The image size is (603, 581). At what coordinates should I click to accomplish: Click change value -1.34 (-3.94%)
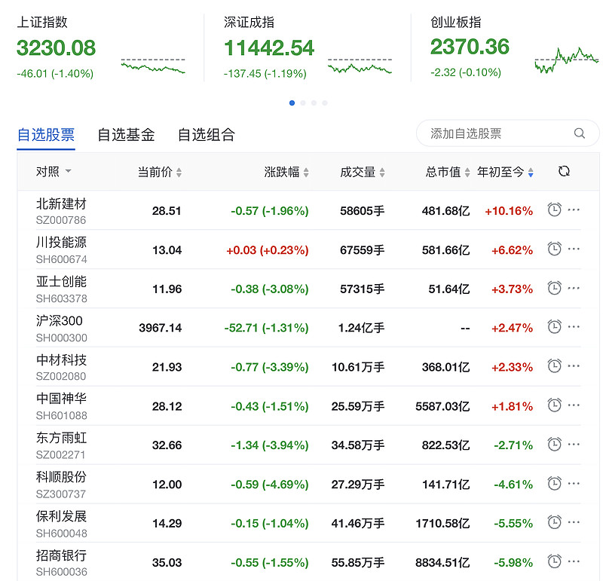pyautogui.click(x=270, y=445)
